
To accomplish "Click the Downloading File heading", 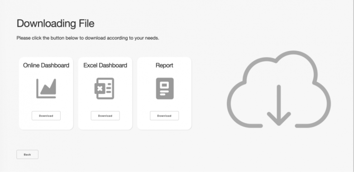I will pos(56,24).
